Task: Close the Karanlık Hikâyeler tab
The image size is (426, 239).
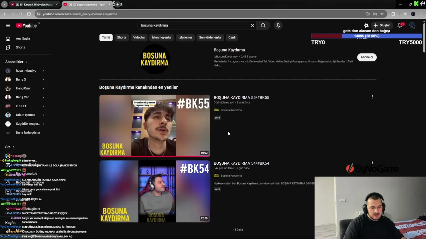Action: click(x=57, y=4)
